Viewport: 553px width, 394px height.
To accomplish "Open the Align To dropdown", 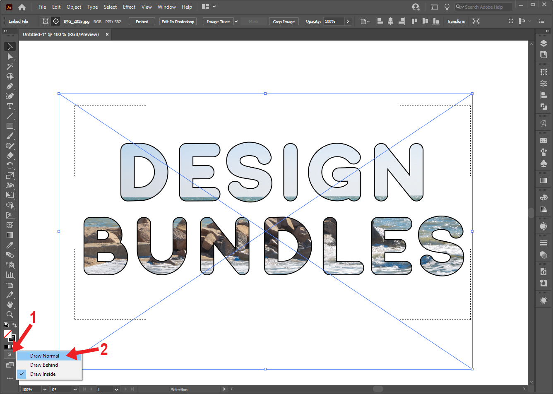I will click(x=365, y=22).
